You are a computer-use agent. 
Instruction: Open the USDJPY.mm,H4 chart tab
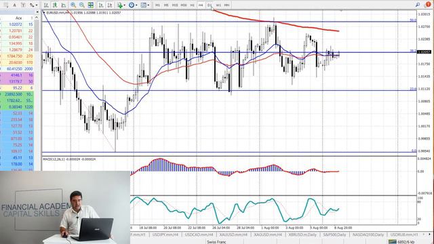pos(165,235)
